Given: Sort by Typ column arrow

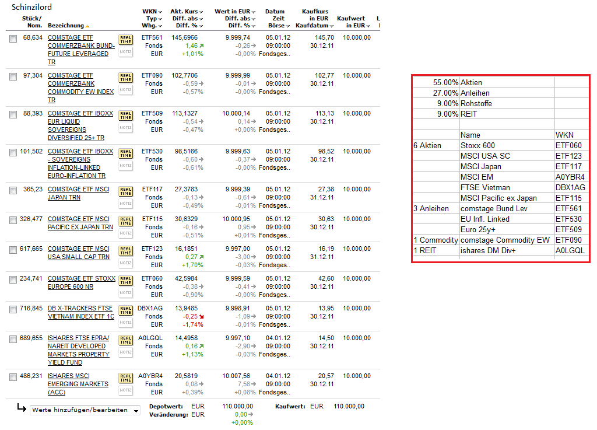Looking at the screenshot, I should click(x=160, y=19).
